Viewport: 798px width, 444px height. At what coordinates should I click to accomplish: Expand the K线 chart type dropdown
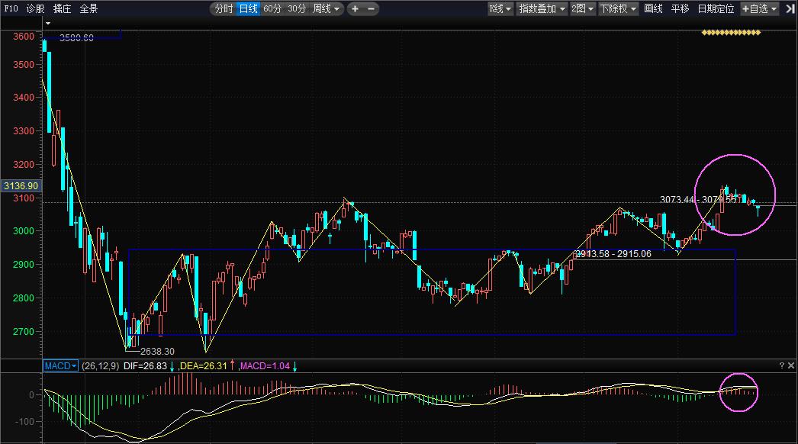tap(500, 9)
